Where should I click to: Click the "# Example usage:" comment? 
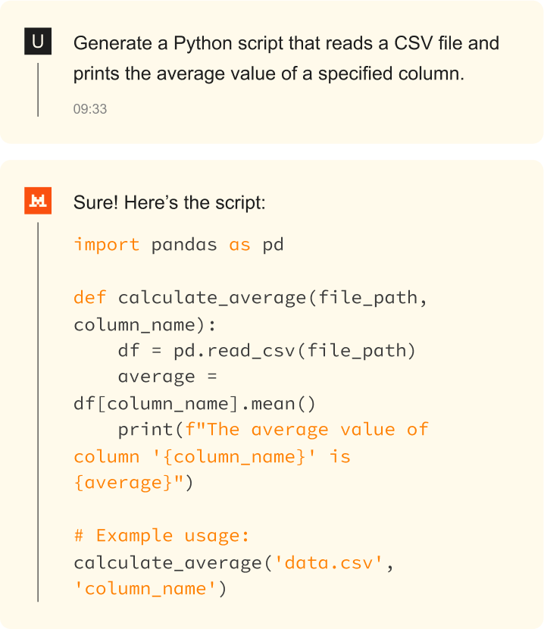tap(161, 536)
